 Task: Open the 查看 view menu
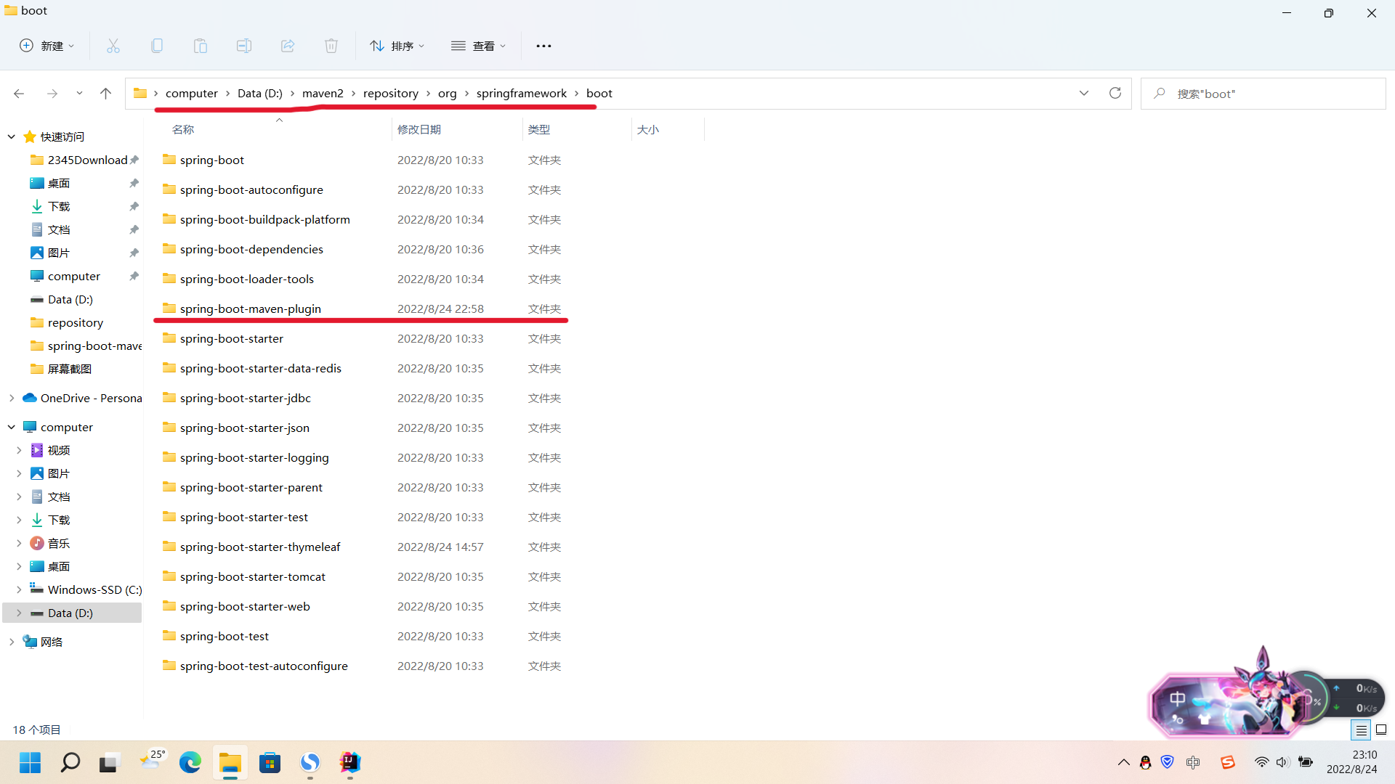(x=478, y=46)
